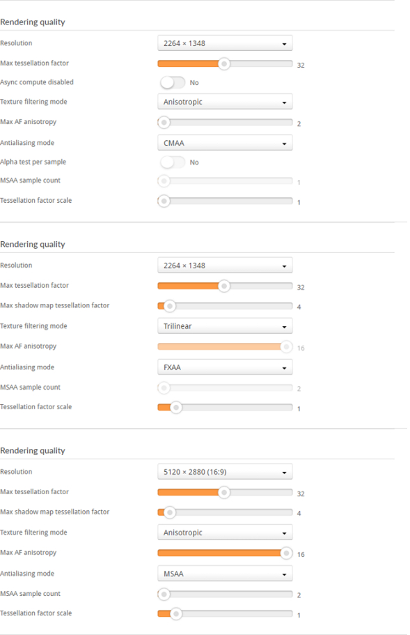
Task: Expand the CMAA antialiasing mode dropdown
Action: coord(225,143)
